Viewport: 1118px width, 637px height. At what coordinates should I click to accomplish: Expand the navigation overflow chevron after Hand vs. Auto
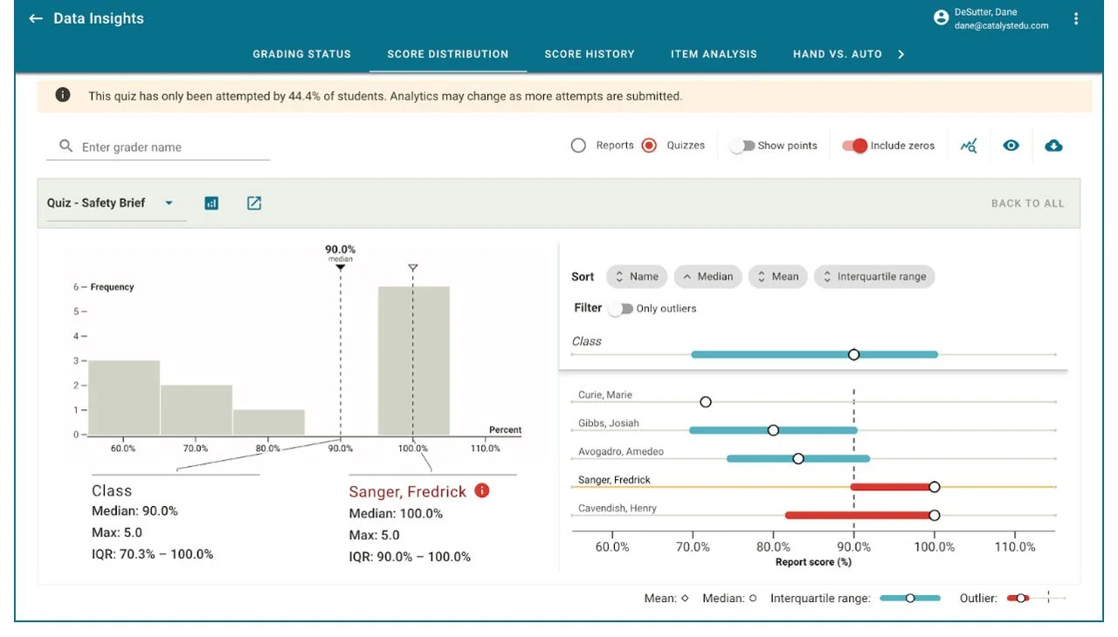pos(901,53)
